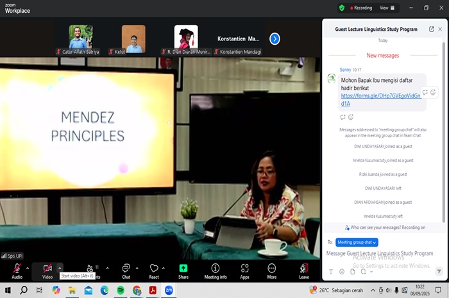Click the React heart icon
Image resolution: width=449 pixels, height=298 pixels.
coord(154,269)
